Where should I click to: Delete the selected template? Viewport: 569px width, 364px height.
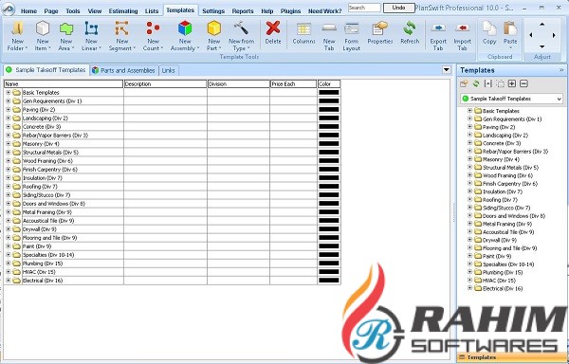pos(273,33)
